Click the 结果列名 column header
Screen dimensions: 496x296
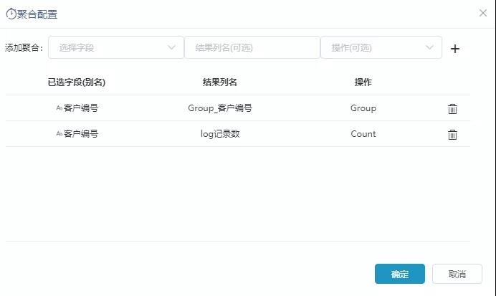point(220,82)
